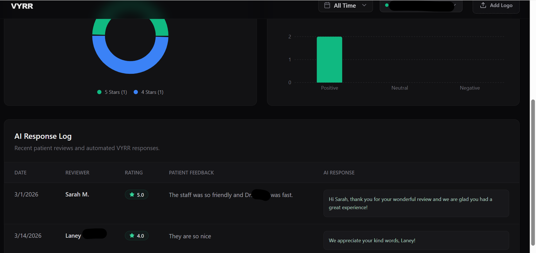Image resolution: width=536 pixels, height=253 pixels.
Task: Select reviewer Sarah M.
Action: click(77, 195)
